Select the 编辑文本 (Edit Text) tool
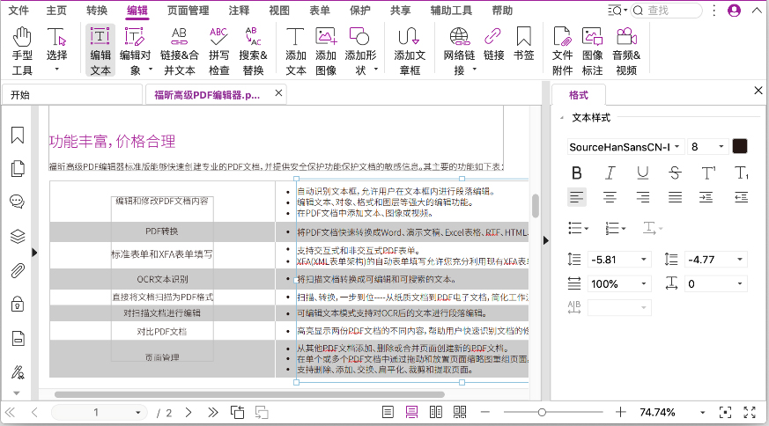The width and height of the screenshot is (769, 426). [x=100, y=51]
